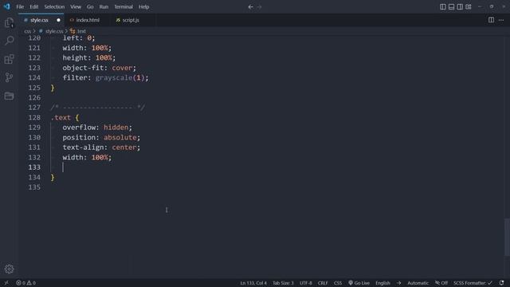Change CSS language mode

pyautogui.click(x=338, y=283)
